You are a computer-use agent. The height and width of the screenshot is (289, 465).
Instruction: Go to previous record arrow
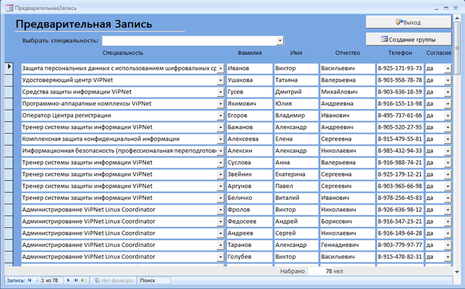pos(37,281)
